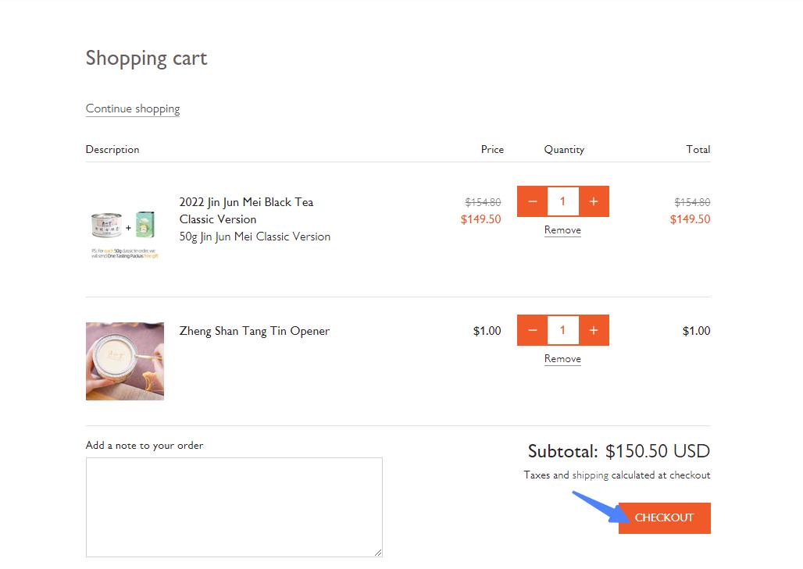803x569 pixels.
Task: Focus the Tin Opener quantity field
Action: click(x=562, y=330)
